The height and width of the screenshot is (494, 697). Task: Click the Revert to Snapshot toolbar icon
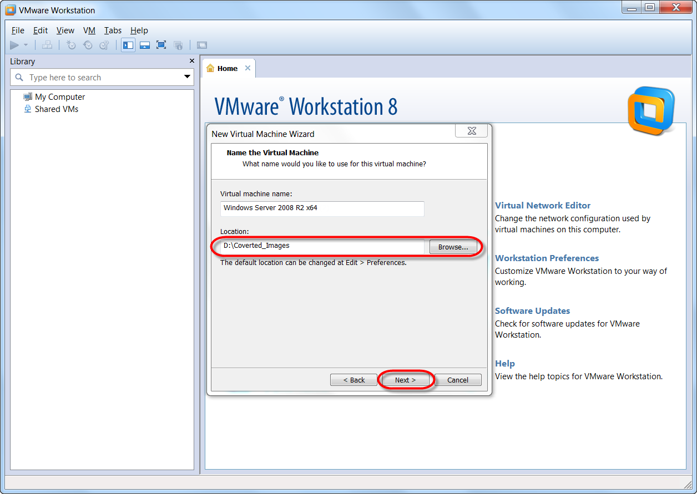88,45
